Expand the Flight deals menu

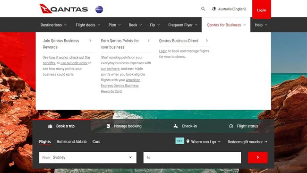coord(88,25)
